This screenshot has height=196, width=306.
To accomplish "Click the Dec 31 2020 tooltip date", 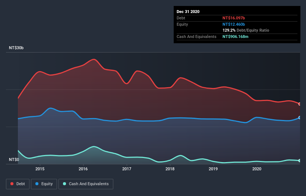I will tap(188, 12).
